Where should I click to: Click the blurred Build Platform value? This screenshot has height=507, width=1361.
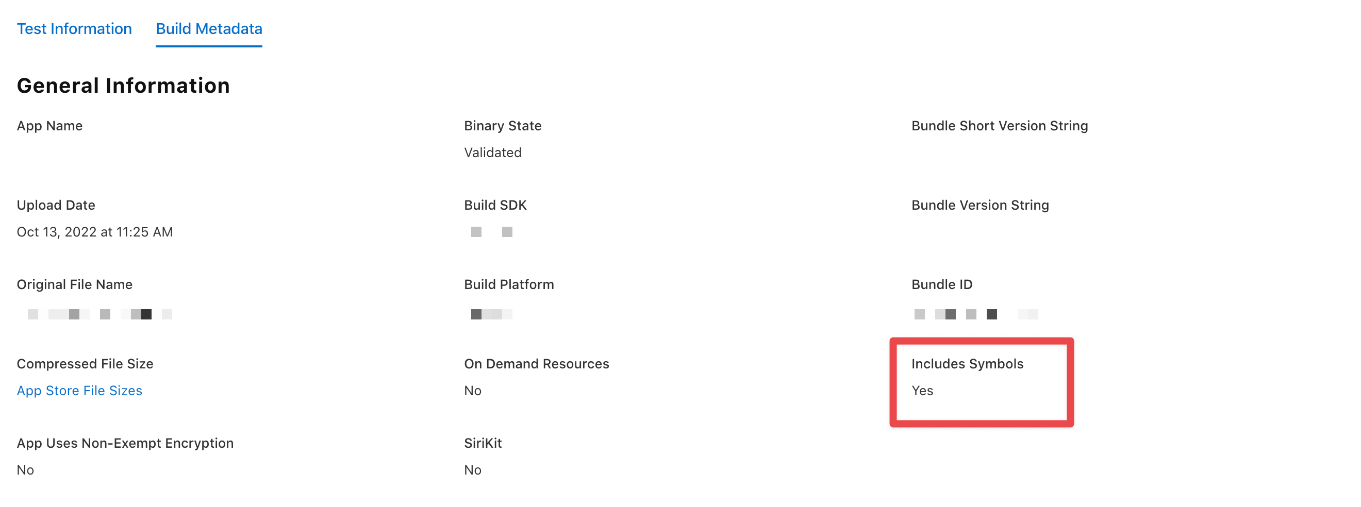491,314
